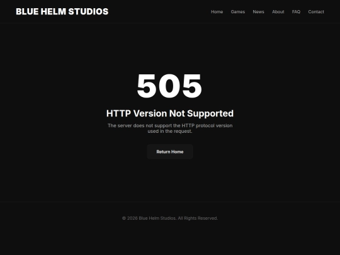Click the Blue Helm Studios logo
Screen dimensions: 340x255
pyautogui.click(x=62, y=11)
